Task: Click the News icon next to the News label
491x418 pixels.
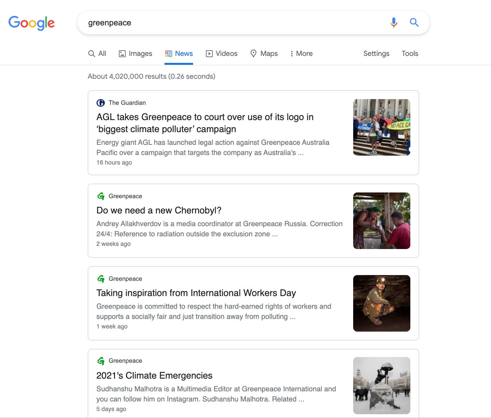Action: click(x=168, y=53)
